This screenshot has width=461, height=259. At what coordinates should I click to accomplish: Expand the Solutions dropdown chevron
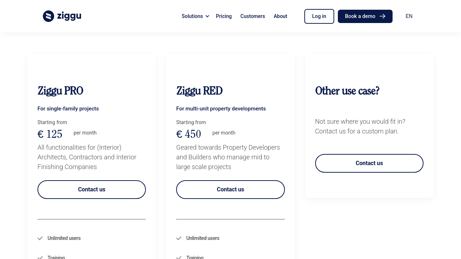point(207,17)
